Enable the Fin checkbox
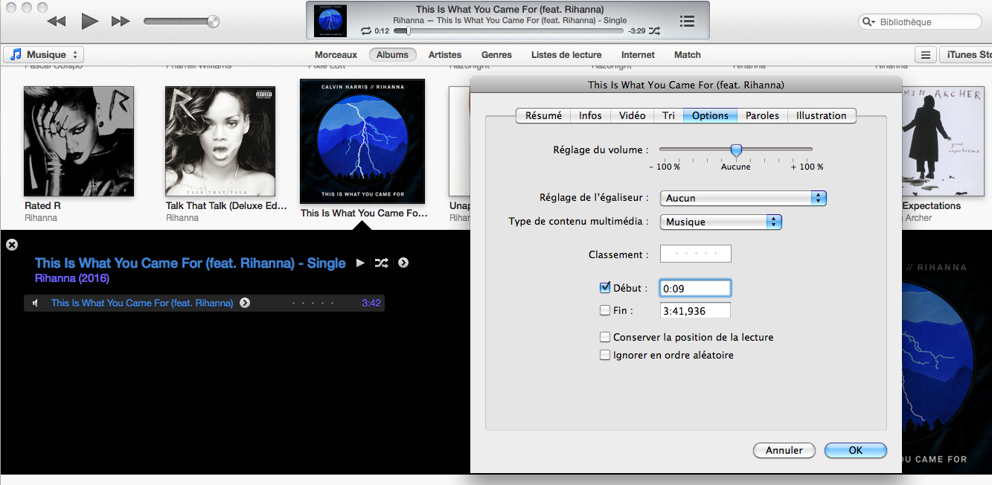 (605, 310)
